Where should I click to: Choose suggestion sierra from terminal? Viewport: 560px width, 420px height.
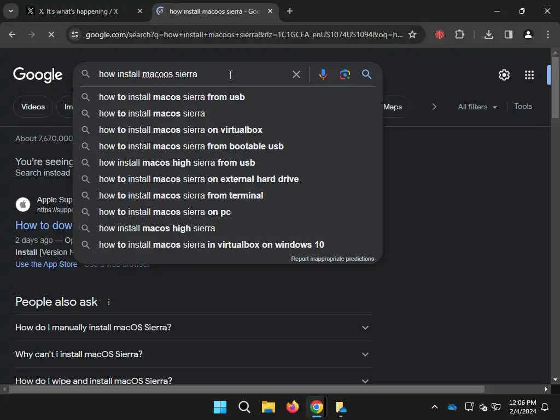pos(227,196)
